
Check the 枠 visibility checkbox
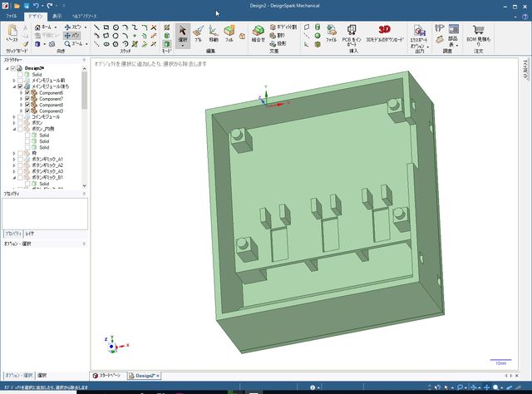pos(20,154)
